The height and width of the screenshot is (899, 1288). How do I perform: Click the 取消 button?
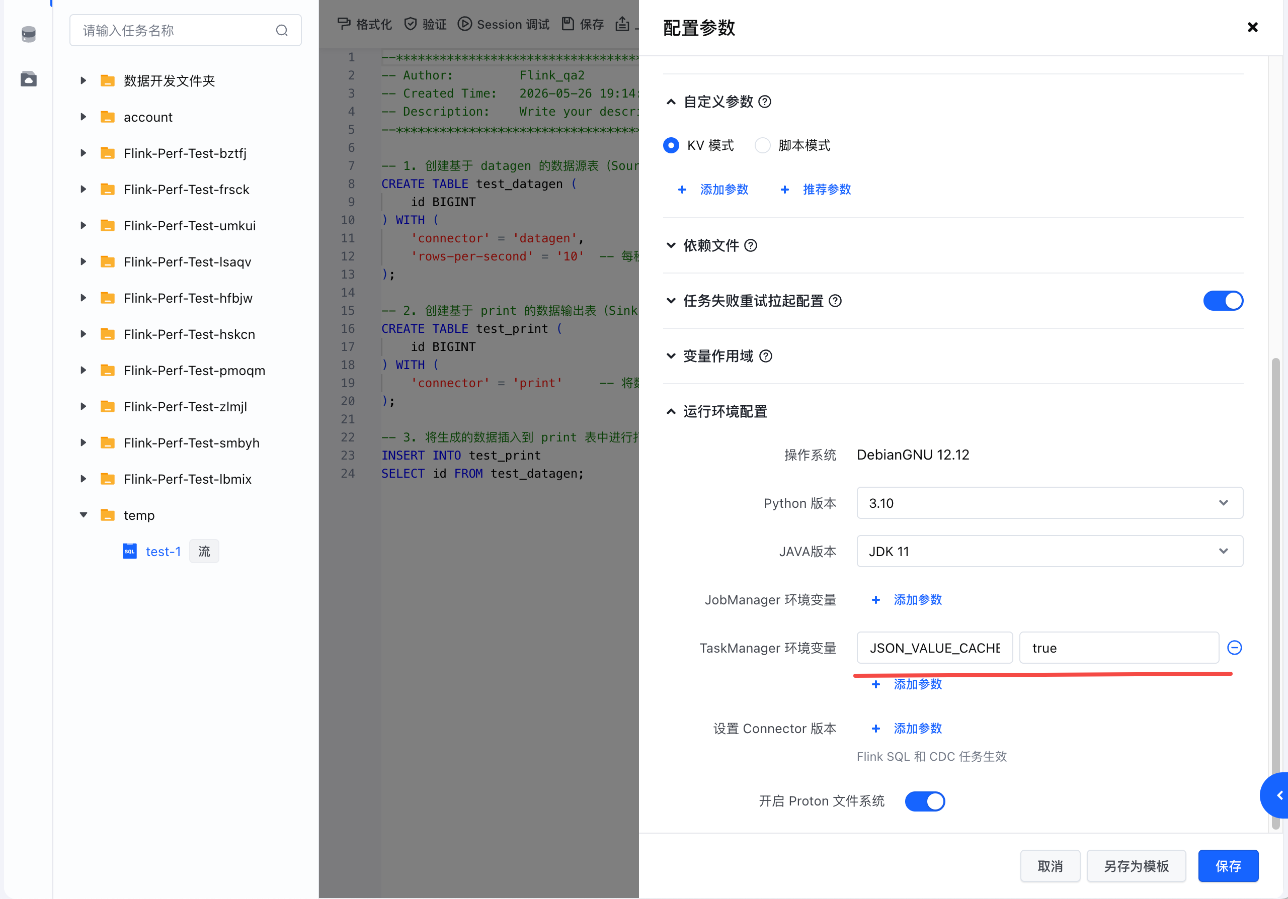click(x=1050, y=866)
